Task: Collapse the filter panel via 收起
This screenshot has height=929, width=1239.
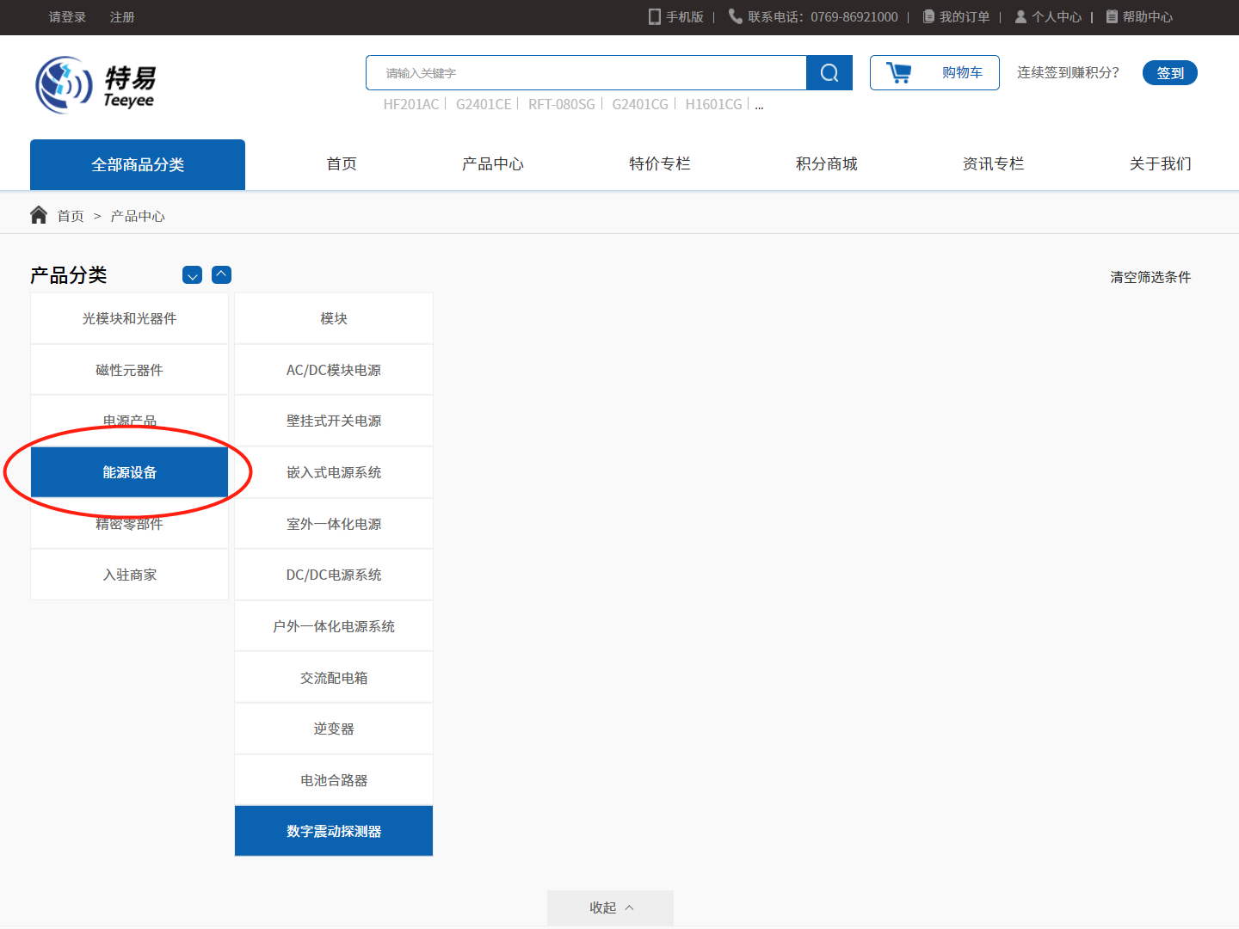Action: [610, 907]
